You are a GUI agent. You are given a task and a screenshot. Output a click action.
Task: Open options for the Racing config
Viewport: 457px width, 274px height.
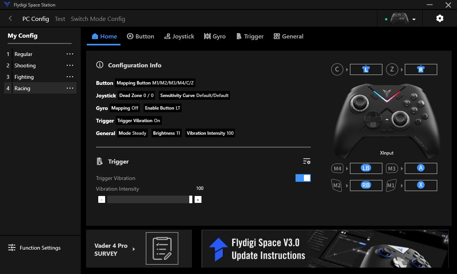pos(70,88)
